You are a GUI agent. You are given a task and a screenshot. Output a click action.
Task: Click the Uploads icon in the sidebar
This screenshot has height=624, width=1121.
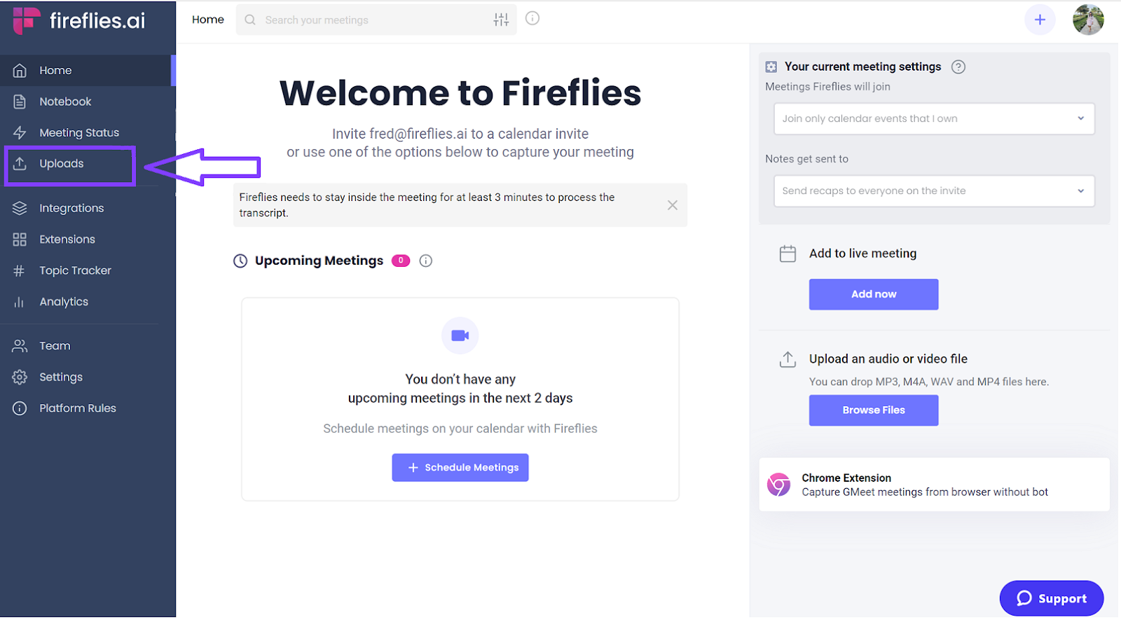coord(20,163)
